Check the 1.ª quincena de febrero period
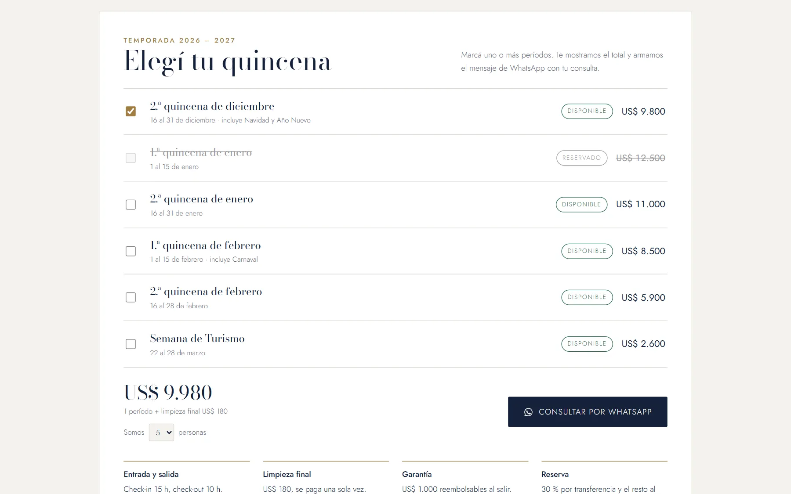Viewport: 791px width, 494px height. tap(131, 251)
